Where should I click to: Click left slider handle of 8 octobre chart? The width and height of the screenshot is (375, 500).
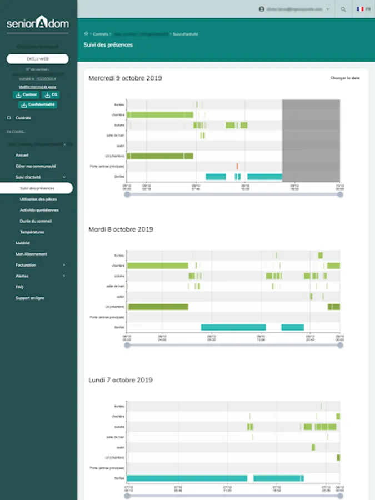[x=127, y=345]
